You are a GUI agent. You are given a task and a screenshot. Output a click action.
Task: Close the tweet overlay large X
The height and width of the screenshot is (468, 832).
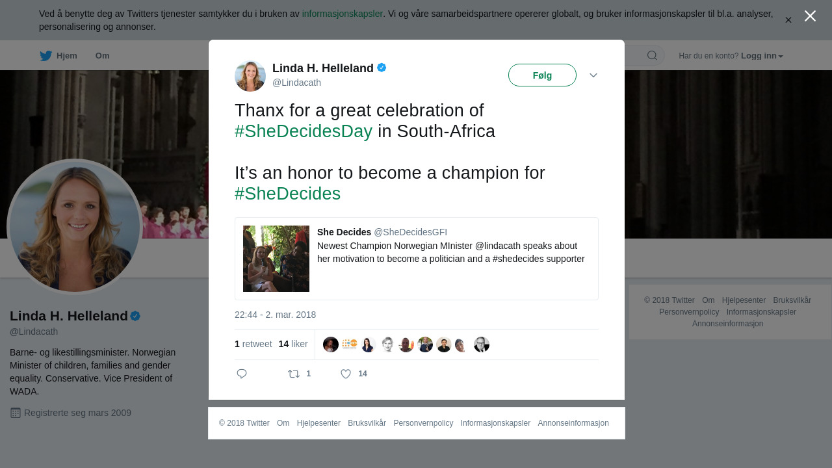click(810, 16)
